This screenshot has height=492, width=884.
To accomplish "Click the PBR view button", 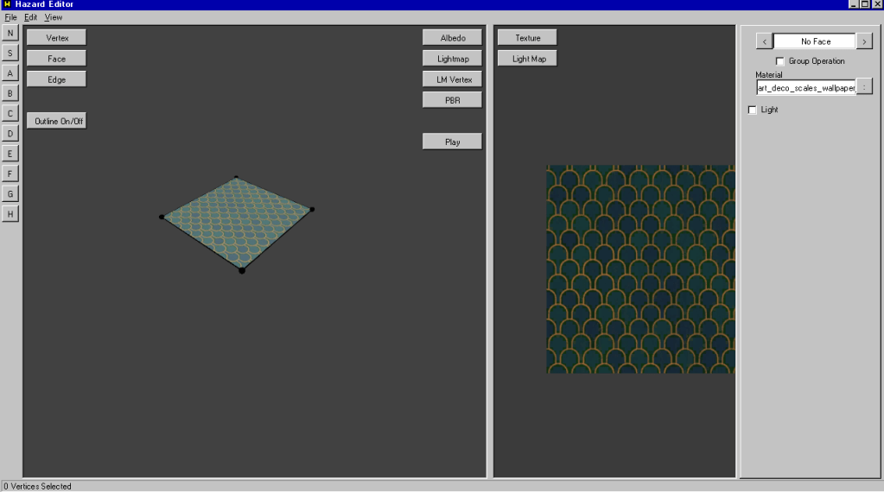I will tap(452, 100).
